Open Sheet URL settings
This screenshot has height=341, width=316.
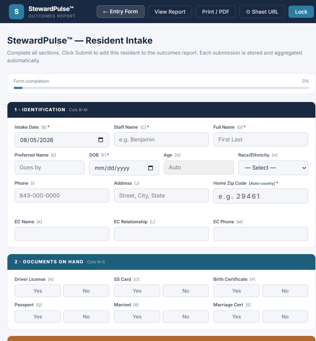pyautogui.click(x=262, y=12)
